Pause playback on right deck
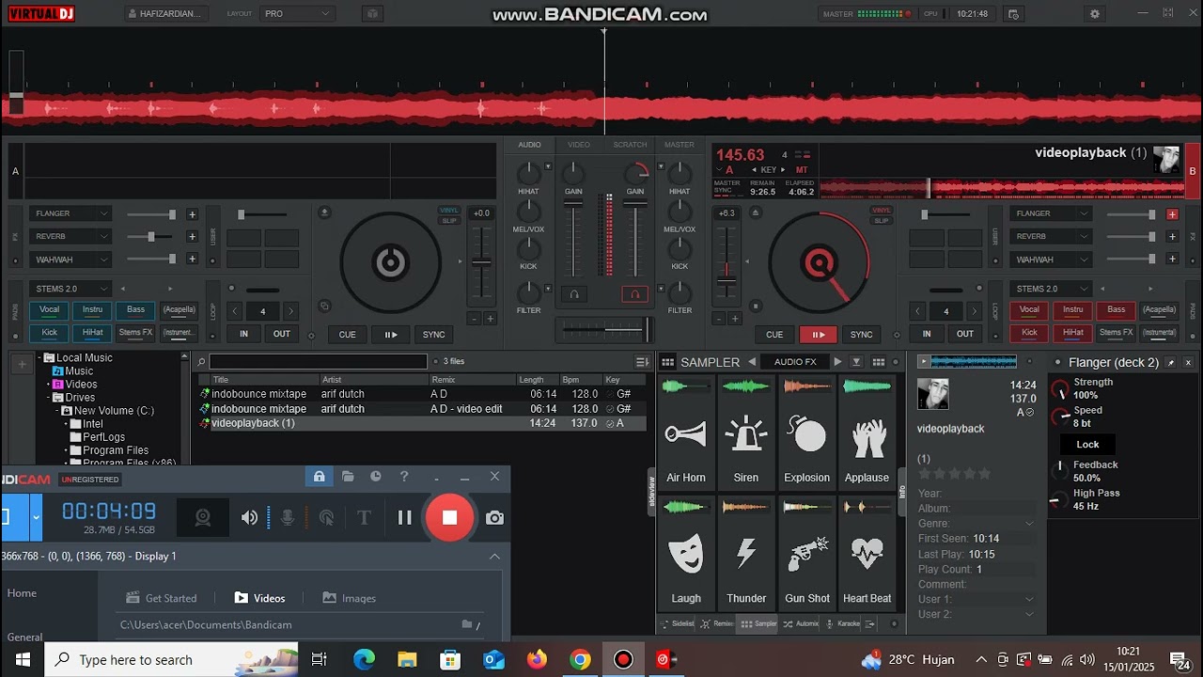This screenshot has width=1203, height=677. tap(818, 334)
